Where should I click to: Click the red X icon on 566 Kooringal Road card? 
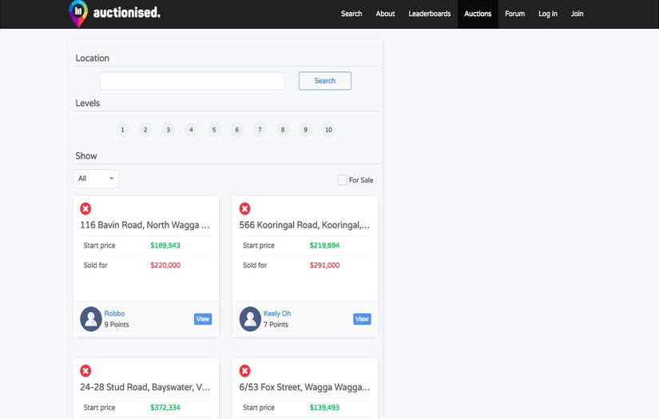click(x=245, y=208)
